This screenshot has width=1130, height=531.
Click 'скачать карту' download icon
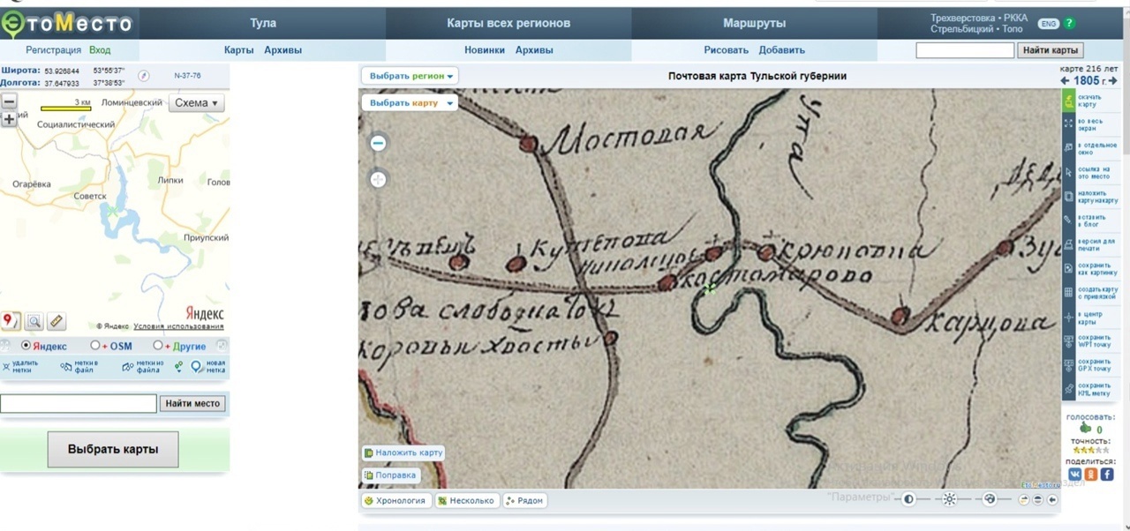(x=1069, y=101)
